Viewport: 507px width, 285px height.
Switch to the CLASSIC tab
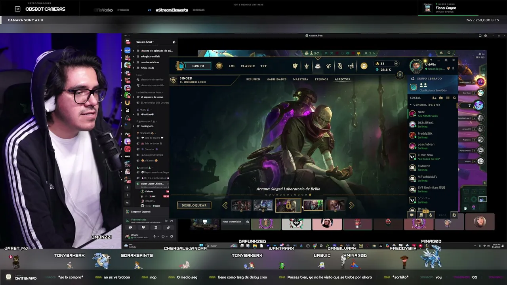[248, 66]
